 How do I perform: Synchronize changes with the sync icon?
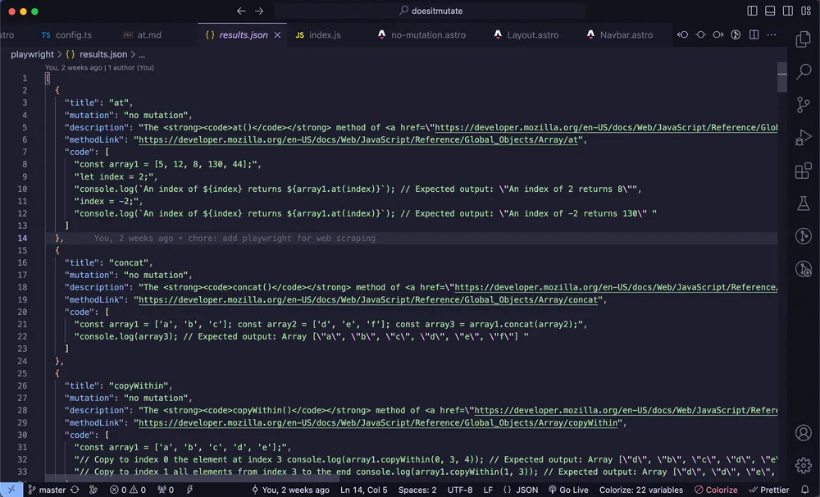click(x=75, y=490)
